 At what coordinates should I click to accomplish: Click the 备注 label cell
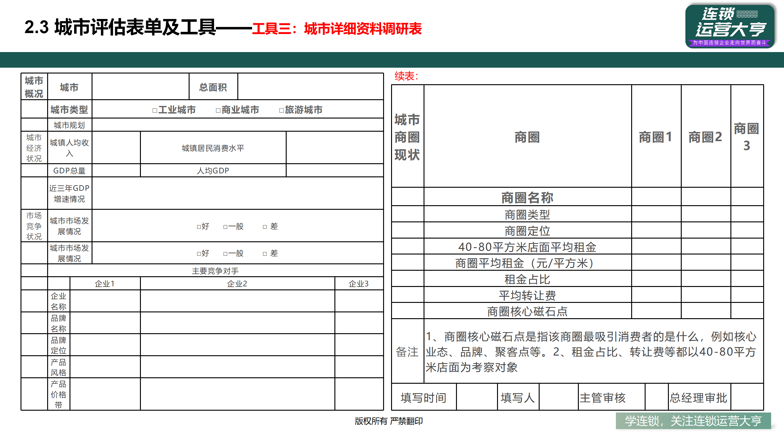point(408,351)
